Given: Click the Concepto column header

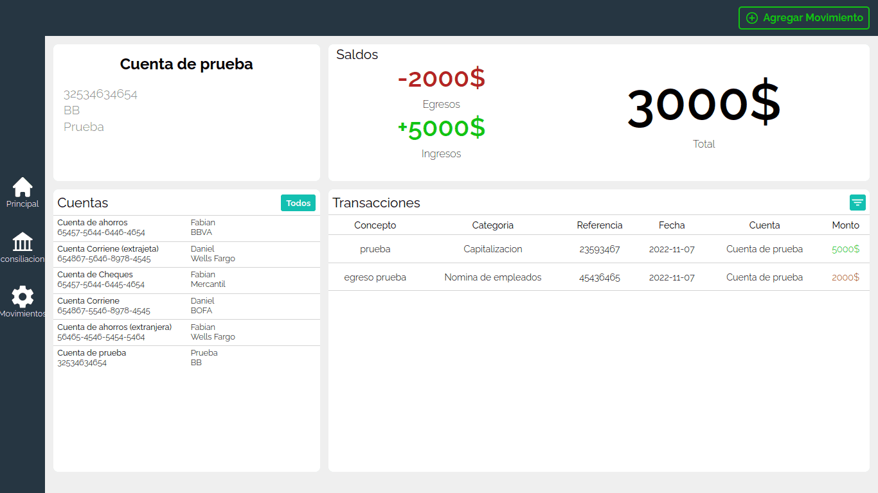Looking at the screenshot, I should (375, 225).
